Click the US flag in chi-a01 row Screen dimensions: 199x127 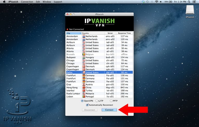(x=84, y=61)
